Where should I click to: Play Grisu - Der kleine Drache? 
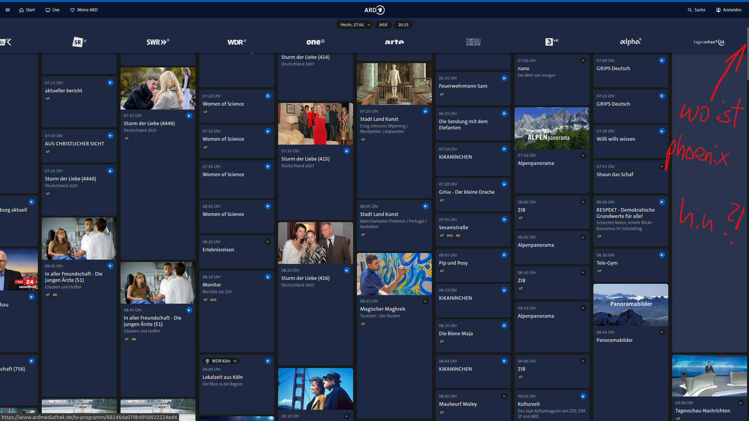504,184
